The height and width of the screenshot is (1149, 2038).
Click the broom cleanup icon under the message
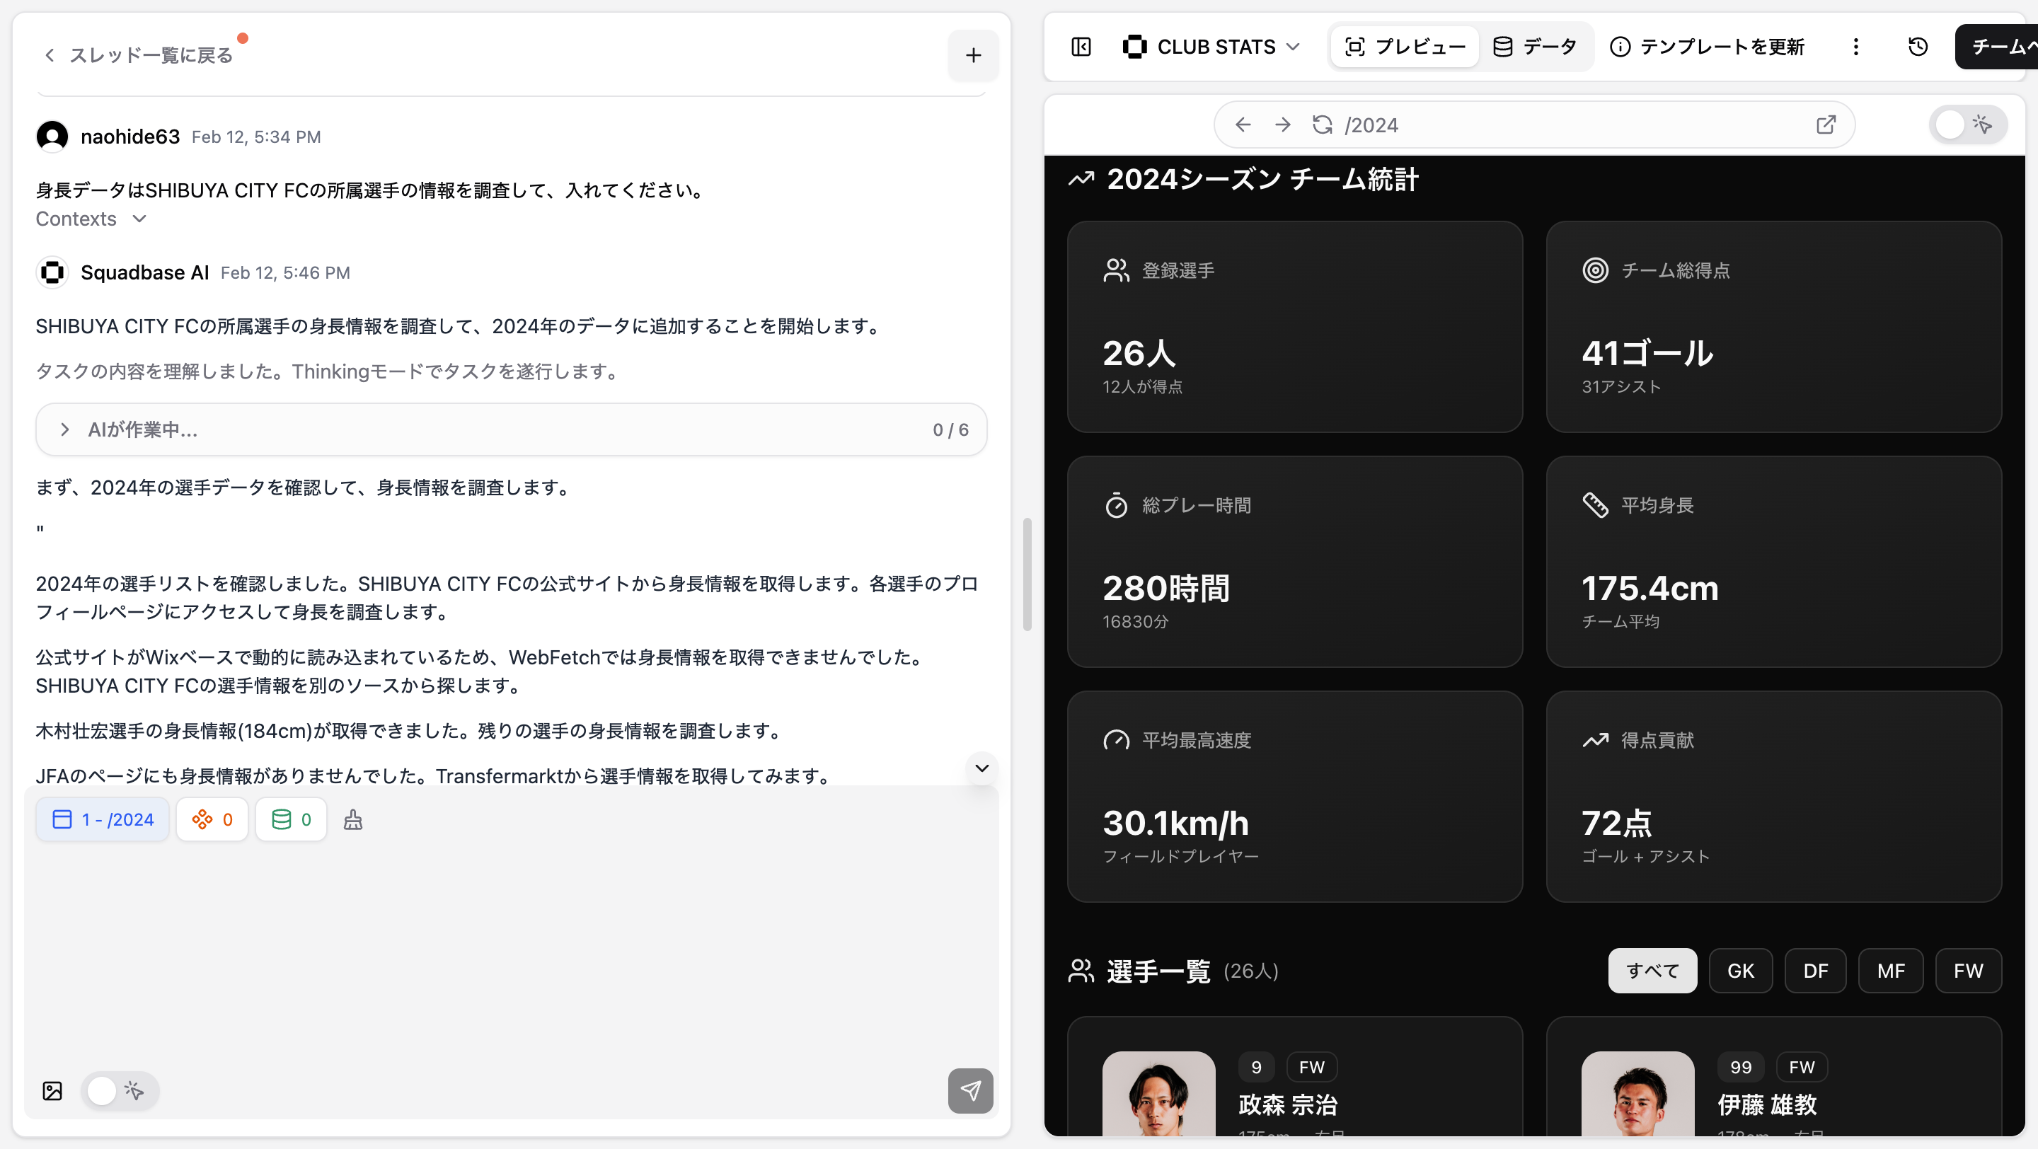click(353, 819)
